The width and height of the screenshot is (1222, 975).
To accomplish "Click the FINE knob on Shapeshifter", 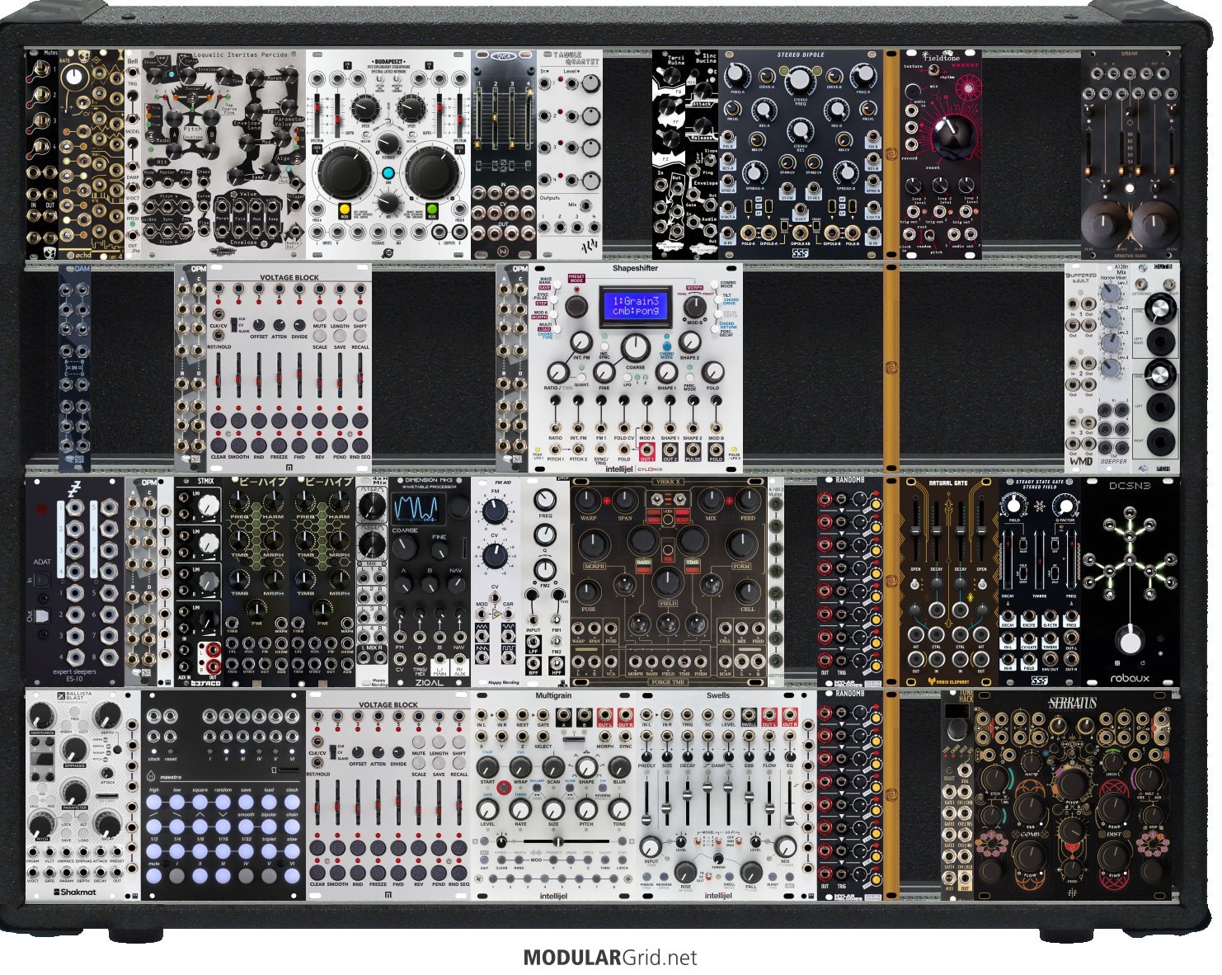I will pyautogui.click(x=604, y=373).
